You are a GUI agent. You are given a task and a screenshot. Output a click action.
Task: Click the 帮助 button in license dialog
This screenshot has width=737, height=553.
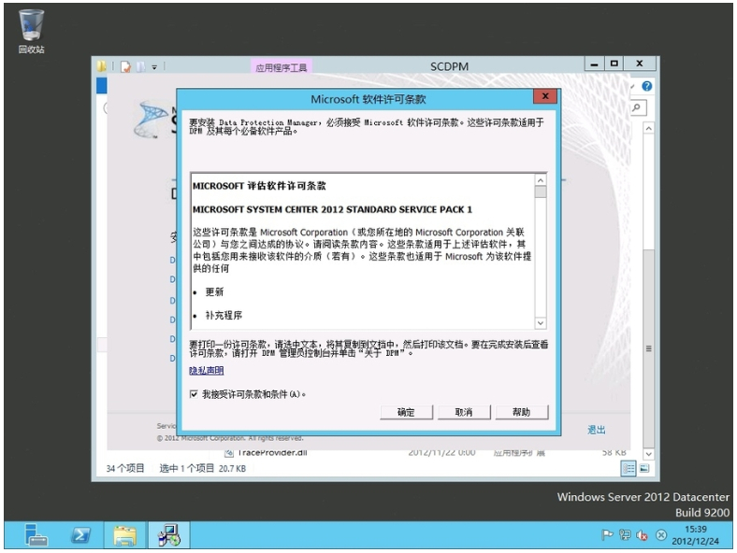coord(521,412)
